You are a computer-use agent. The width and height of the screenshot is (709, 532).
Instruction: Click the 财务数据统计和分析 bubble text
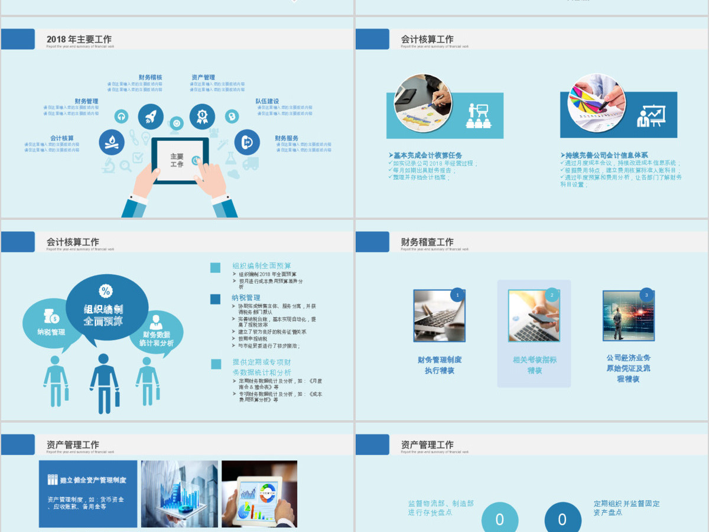[x=157, y=339]
